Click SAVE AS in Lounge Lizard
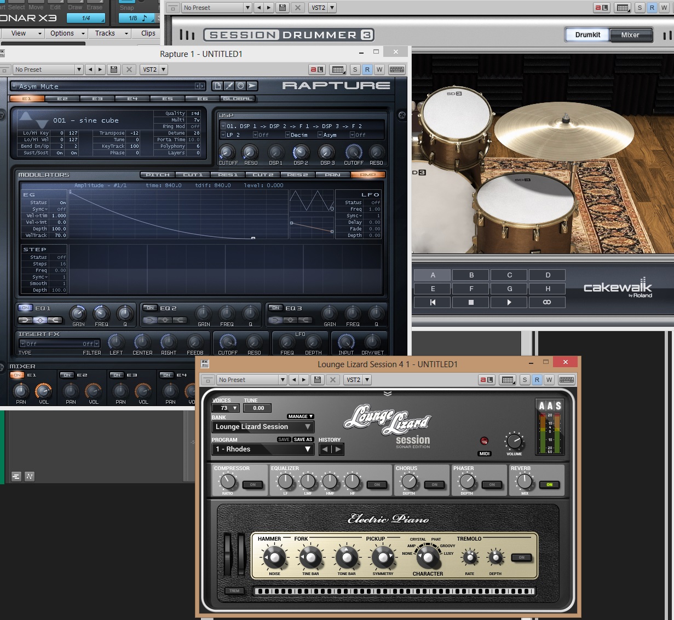 pos(303,439)
